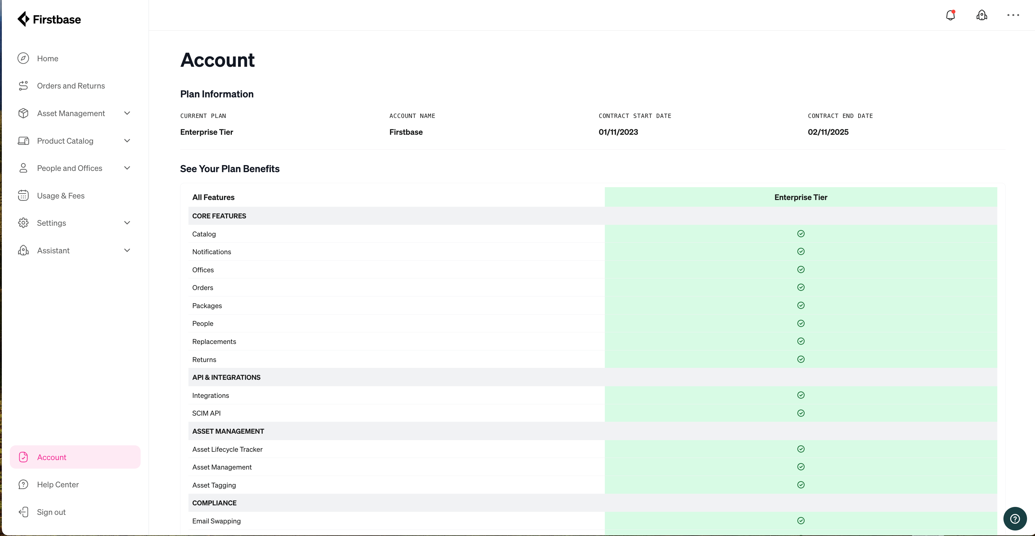Click the ASSET MANAGEMENT section row
This screenshot has width=1035, height=536.
pos(593,431)
